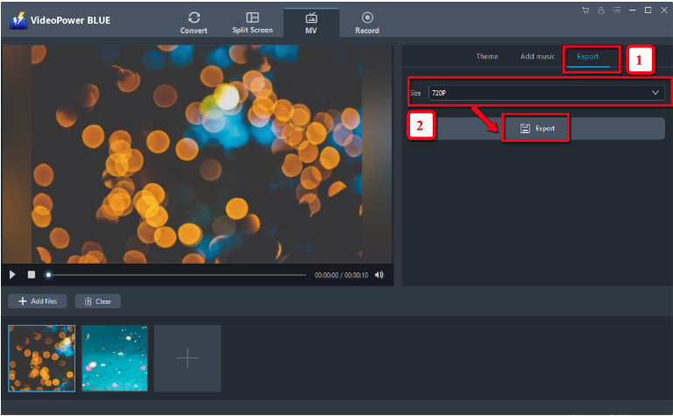The height and width of the screenshot is (416, 673).
Task: Click the video preview area
Action: [x=197, y=154]
